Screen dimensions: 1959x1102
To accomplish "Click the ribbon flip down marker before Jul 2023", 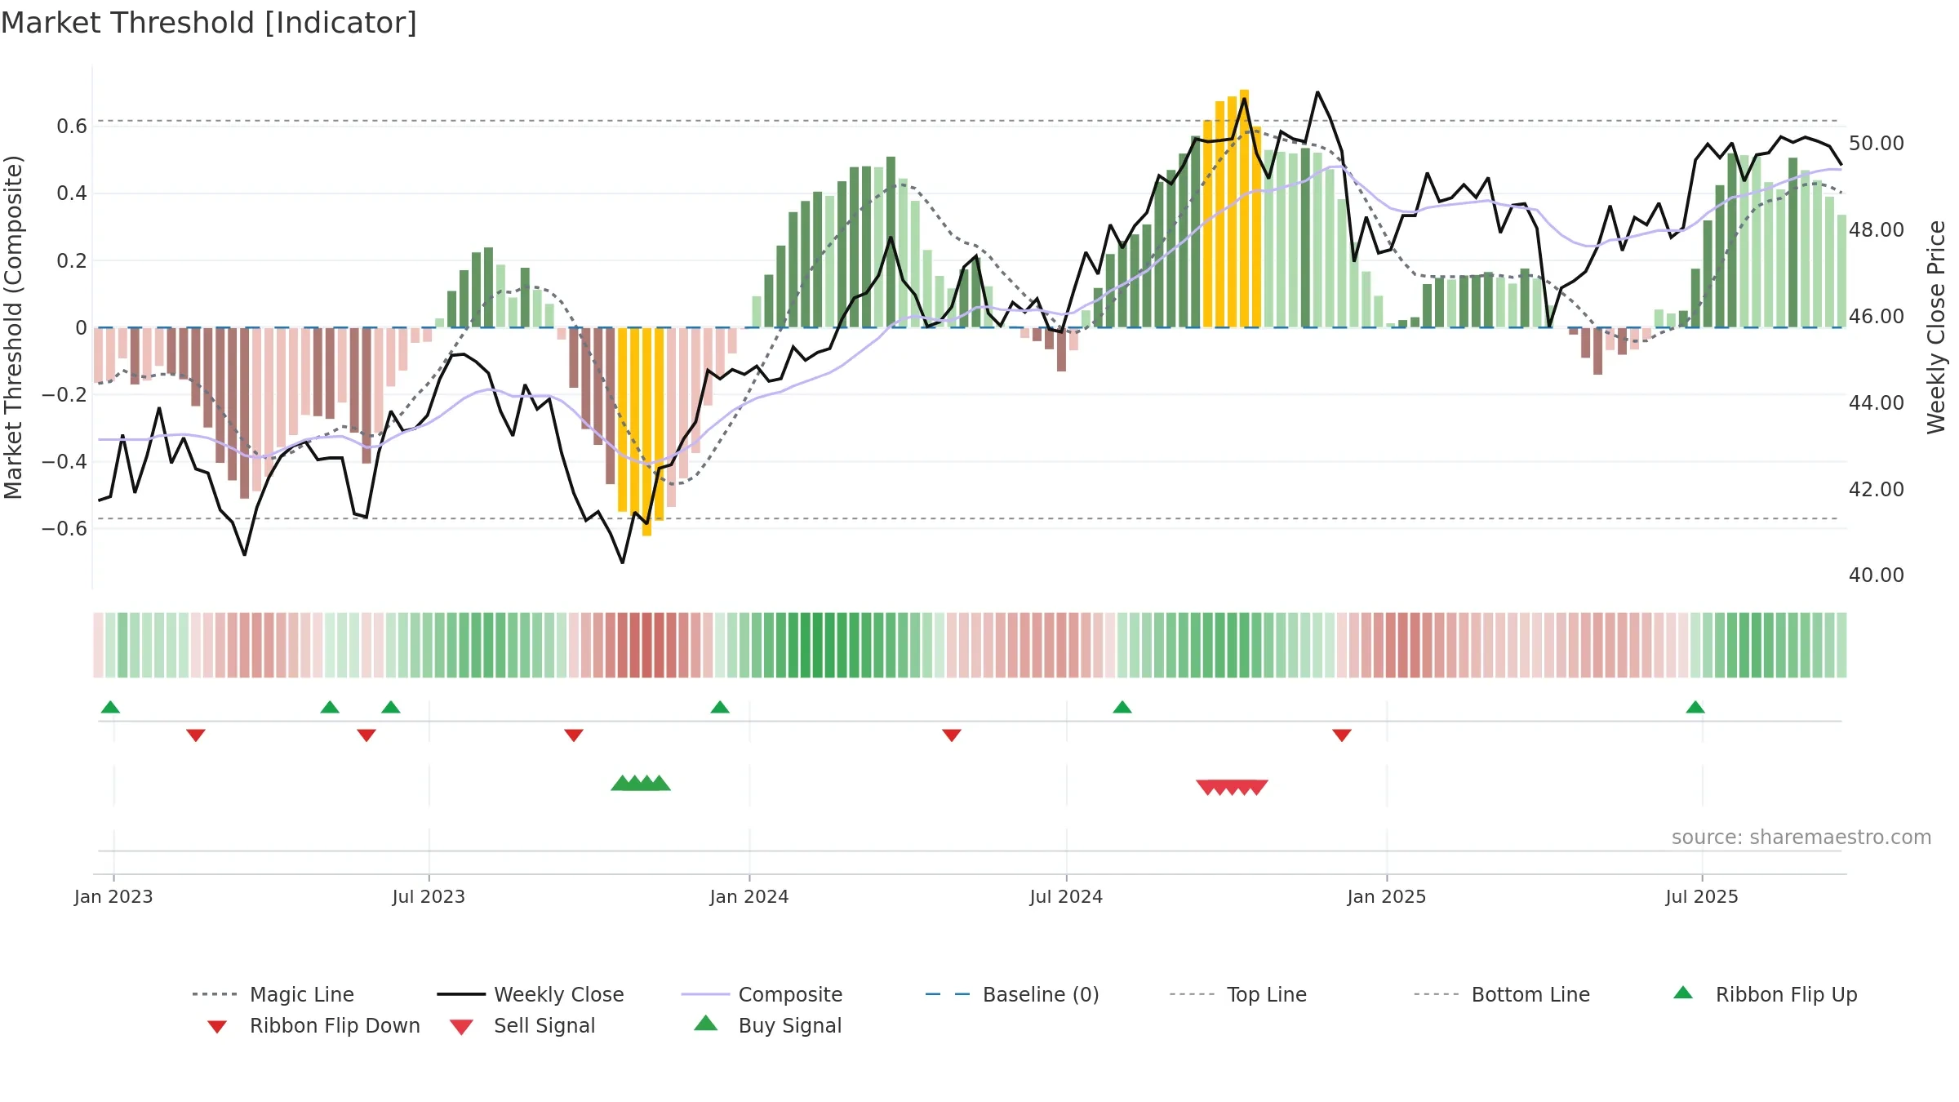I will [x=366, y=735].
